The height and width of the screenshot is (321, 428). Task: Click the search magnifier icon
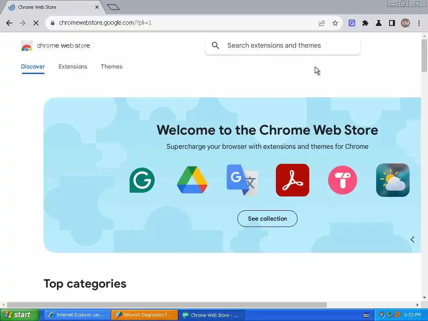(215, 45)
